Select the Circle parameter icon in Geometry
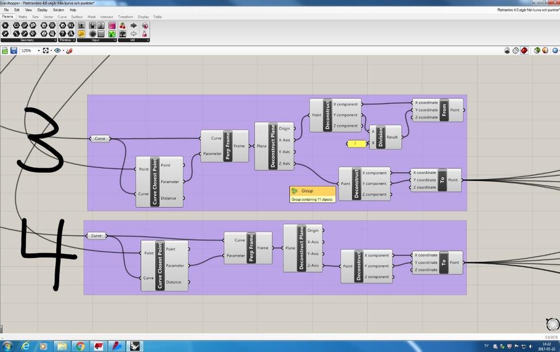Image resolution: width=560 pixels, height=352 pixels. pos(16,25)
